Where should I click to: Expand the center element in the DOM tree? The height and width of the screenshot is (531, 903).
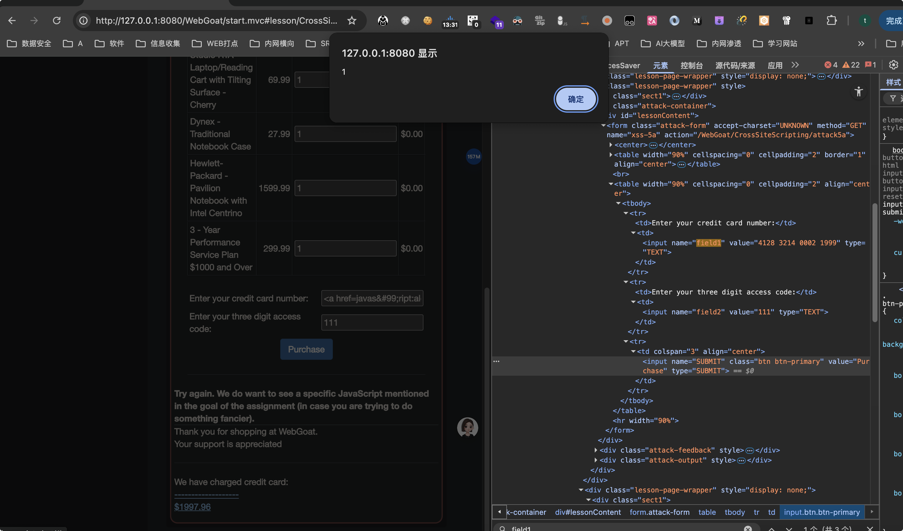[x=611, y=145]
